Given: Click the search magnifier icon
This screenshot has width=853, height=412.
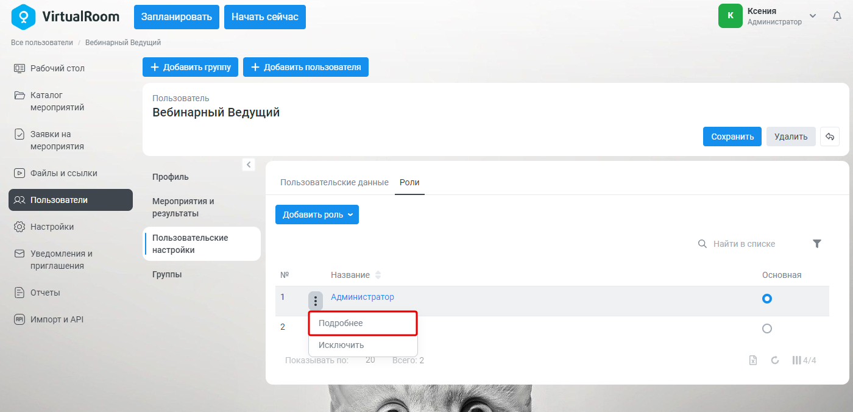Looking at the screenshot, I should [703, 244].
